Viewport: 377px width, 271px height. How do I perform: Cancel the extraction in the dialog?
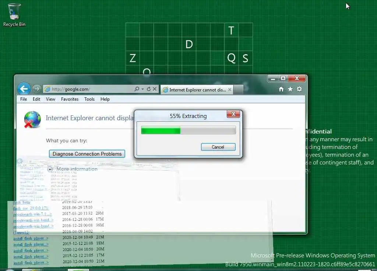(x=218, y=147)
